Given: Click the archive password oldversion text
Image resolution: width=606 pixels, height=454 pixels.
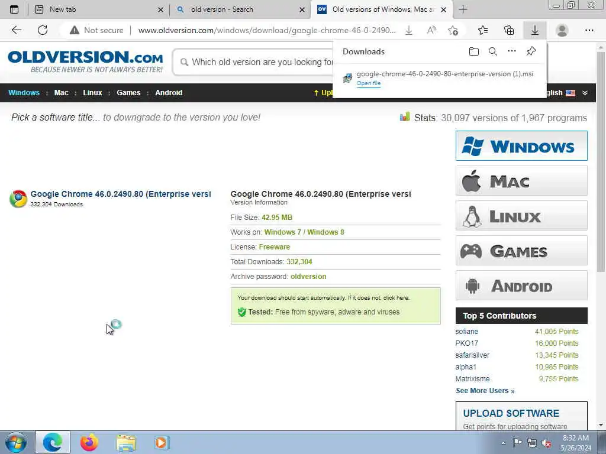Looking at the screenshot, I should pyautogui.click(x=308, y=277).
